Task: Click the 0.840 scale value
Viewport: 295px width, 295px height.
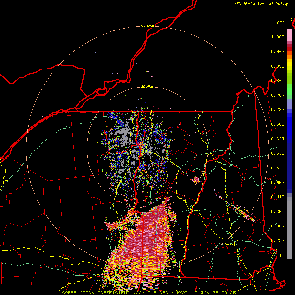Action: (x=278, y=81)
